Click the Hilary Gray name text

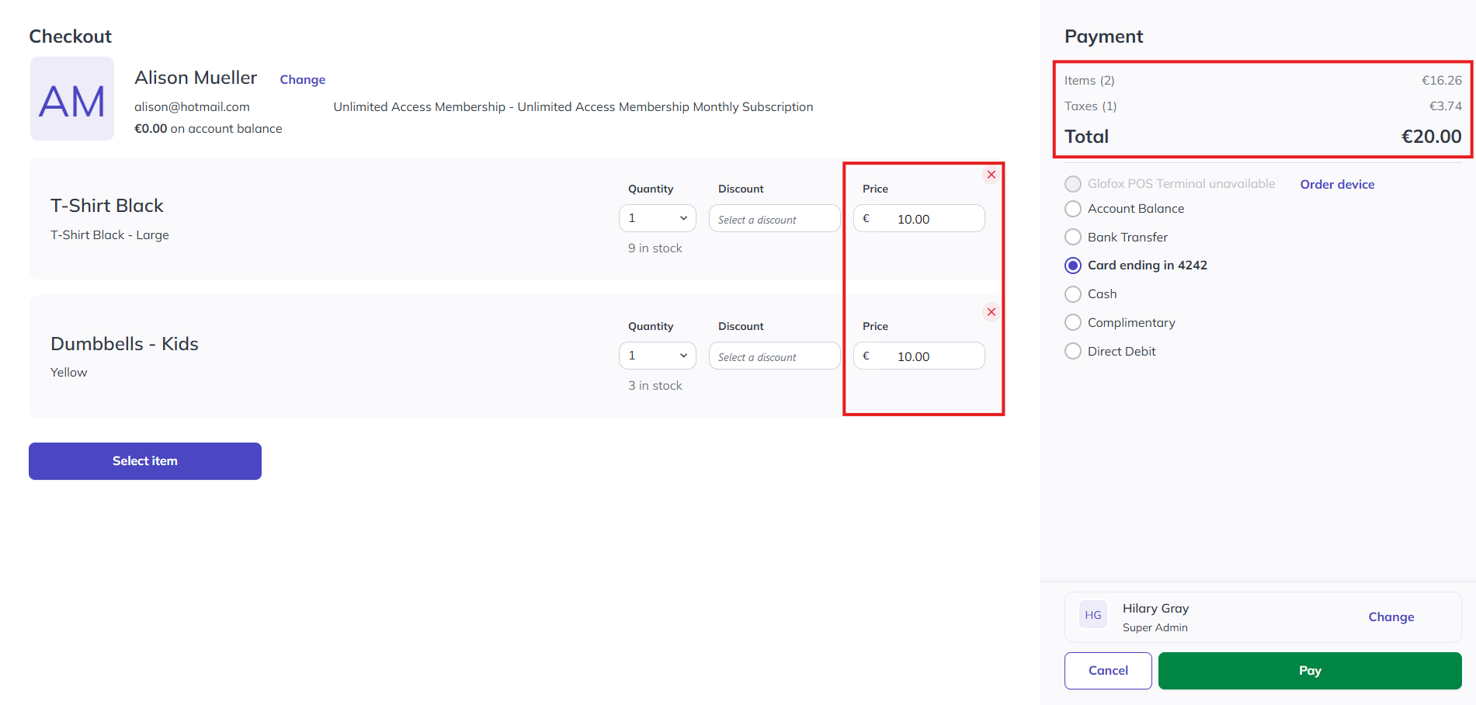pyautogui.click(x=1155, y=609)
